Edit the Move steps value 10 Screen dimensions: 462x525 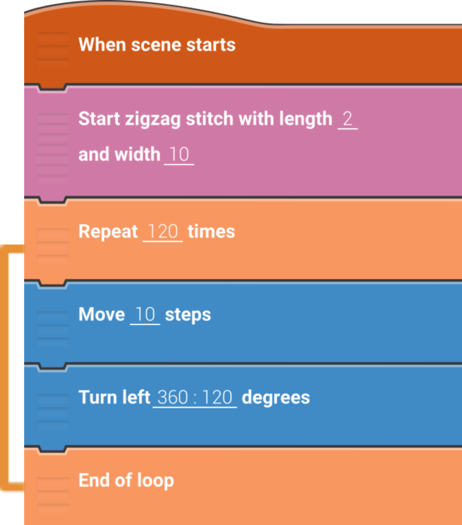click(x=145, y=314)
